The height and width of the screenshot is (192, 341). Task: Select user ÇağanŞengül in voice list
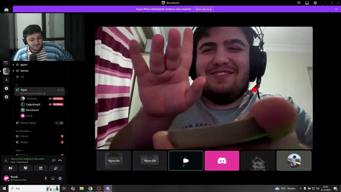pos(33,104)
